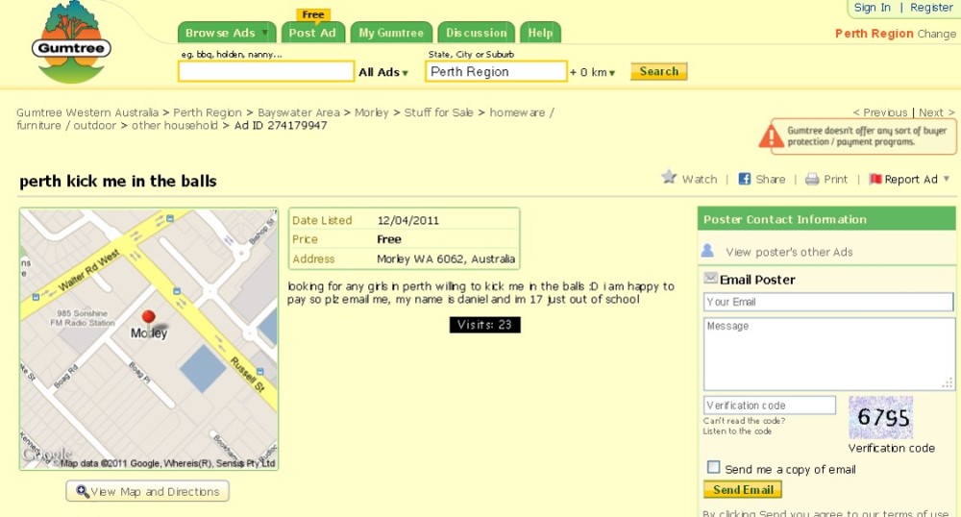Open the Help tab
This screenshot has width=961, height=517.
click(540, 33)
